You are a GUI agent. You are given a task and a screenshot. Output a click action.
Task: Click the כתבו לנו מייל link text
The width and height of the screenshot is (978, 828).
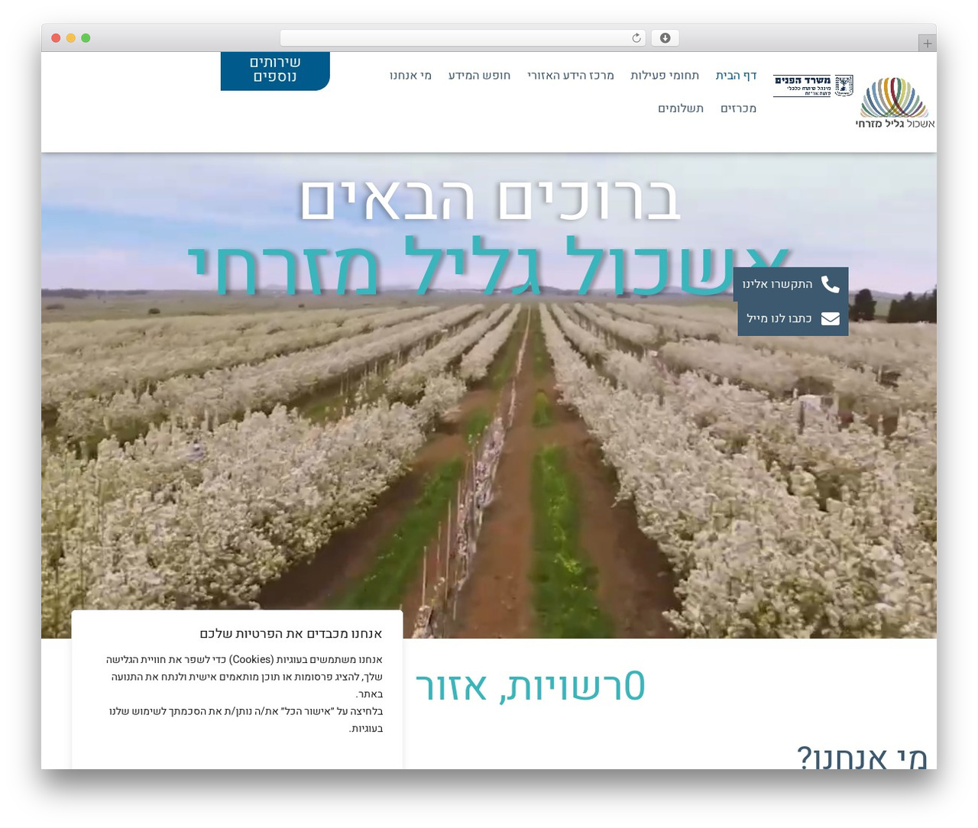pos(779,319)
